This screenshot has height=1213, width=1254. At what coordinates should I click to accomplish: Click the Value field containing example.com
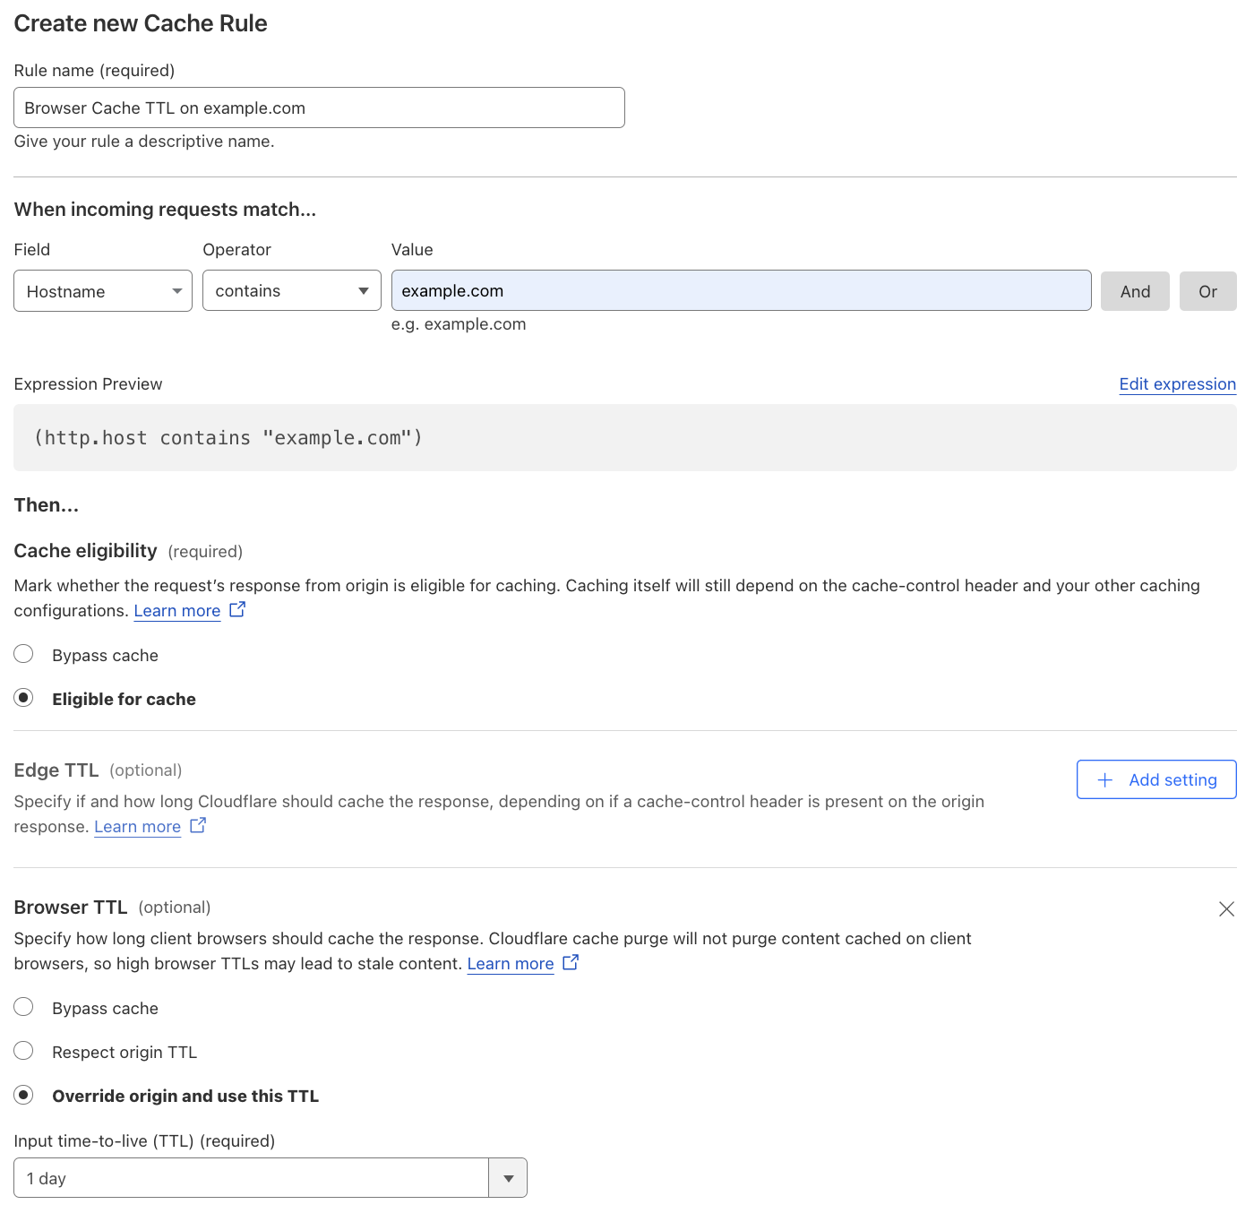tap(741, 290)
